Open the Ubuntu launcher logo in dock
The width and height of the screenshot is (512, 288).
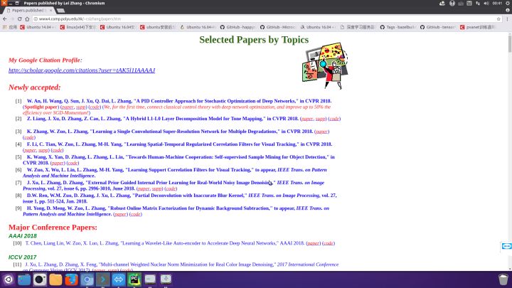tap(8, 279)
